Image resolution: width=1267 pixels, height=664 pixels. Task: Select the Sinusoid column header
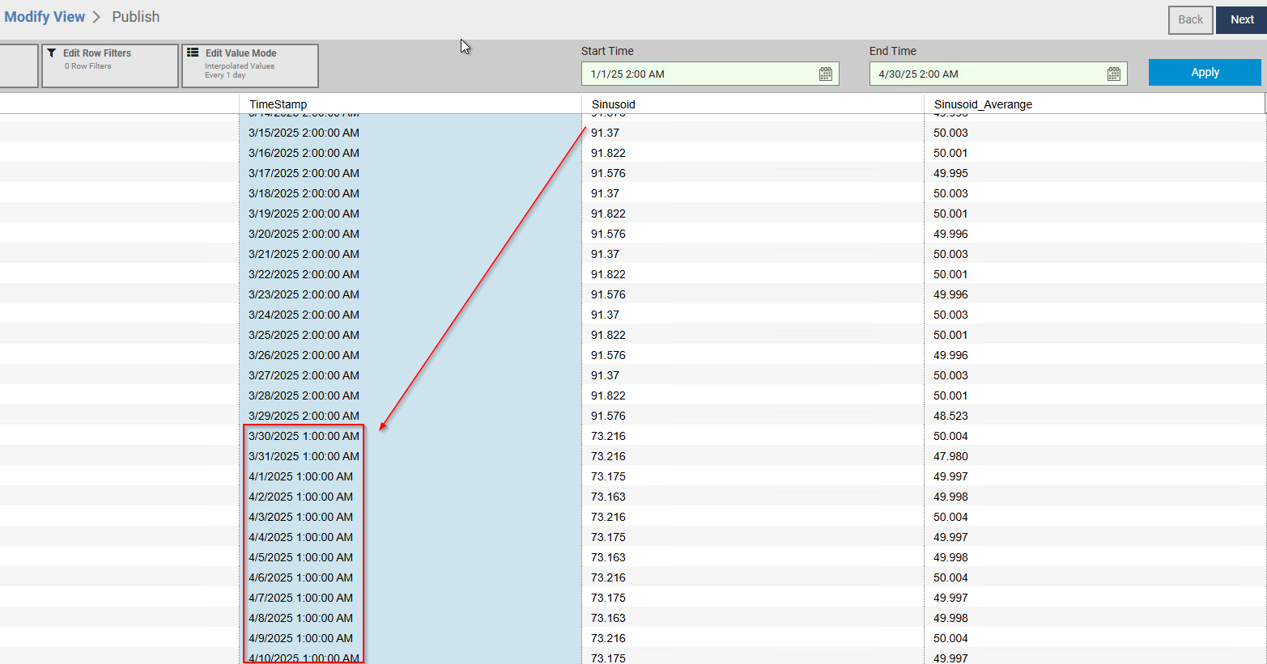pos(614,104)
